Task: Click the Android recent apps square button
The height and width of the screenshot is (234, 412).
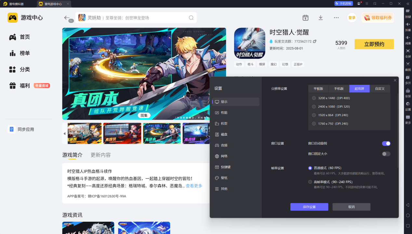Action: (x=408, y=226)
